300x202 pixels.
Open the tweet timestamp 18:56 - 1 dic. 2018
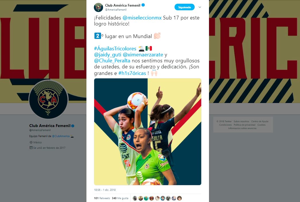[x=105, y=190]
